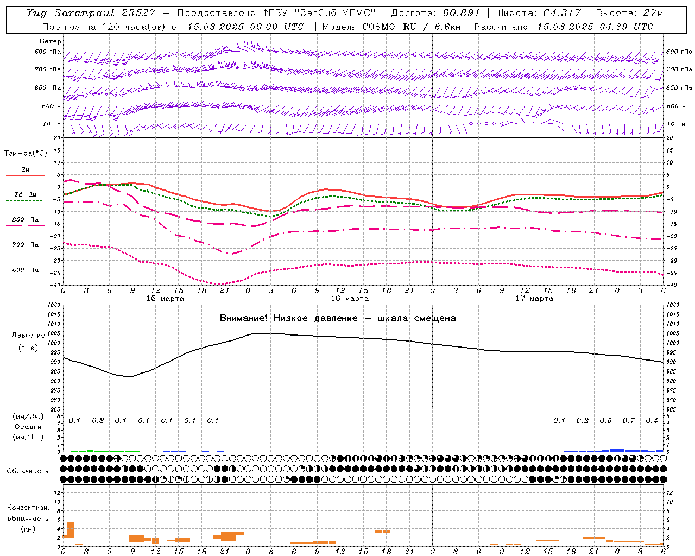The image size is (695, 556).
Task: Click the (мм/3ч.) precipitation unit label
Action: point(28,416)
